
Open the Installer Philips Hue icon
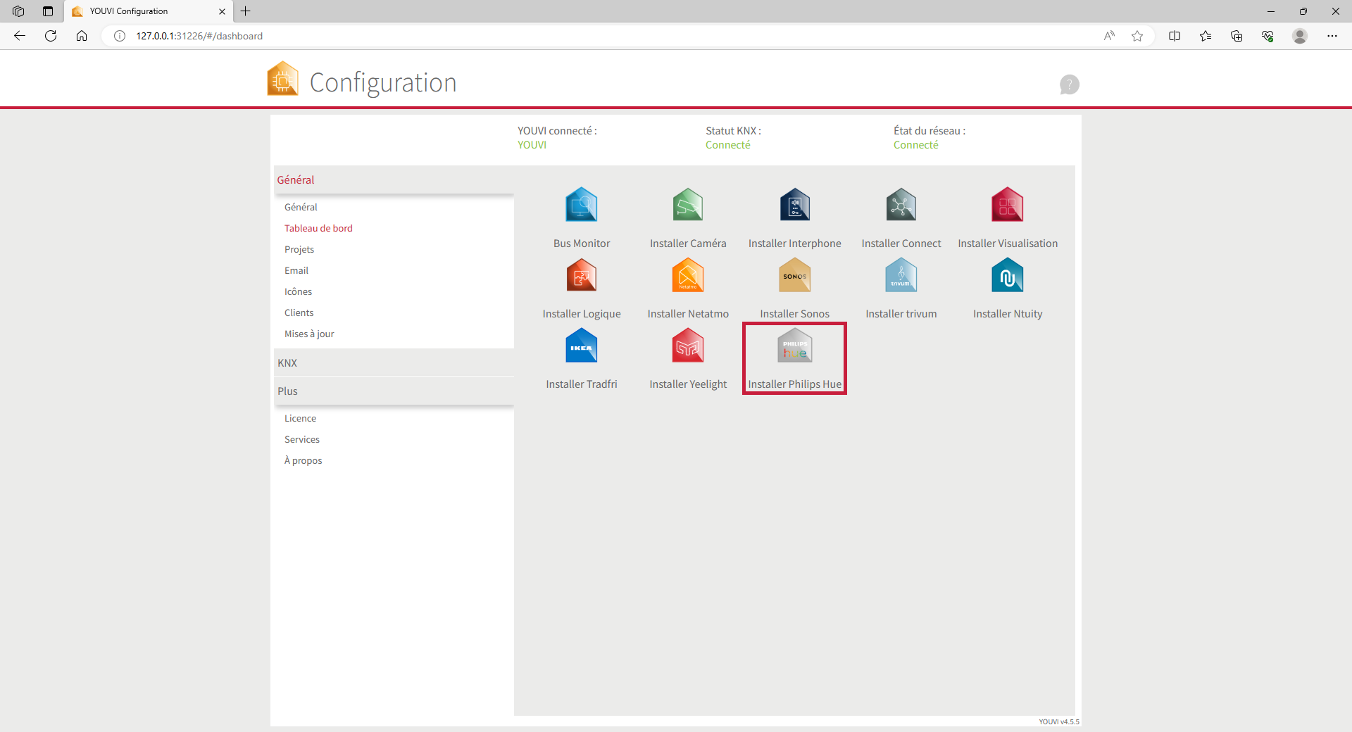pyautogui.click(x=794, y=347)
